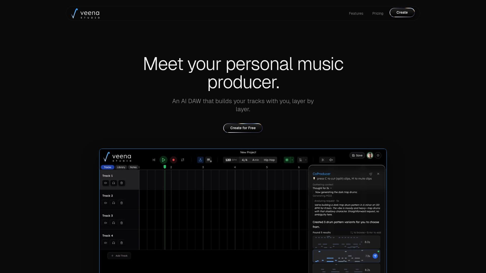Click the skip-to-start transport button
The height and width of the screenshot is (273, 486).
pos(154,160)
